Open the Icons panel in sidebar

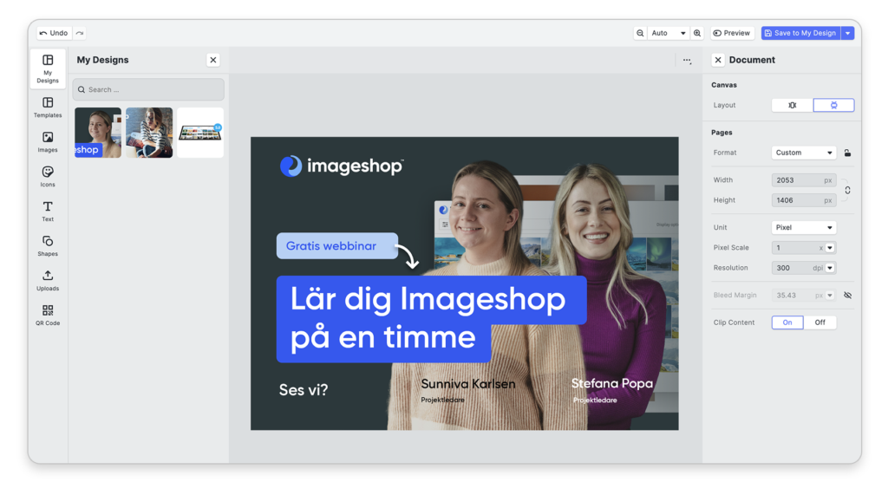48,176
